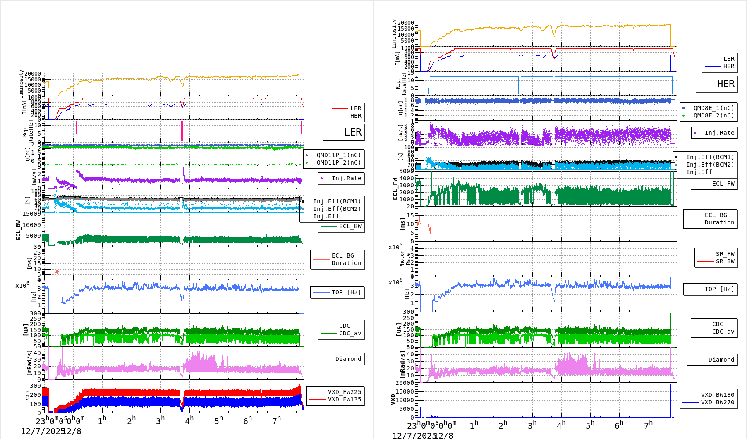Click the ECL_FW vertical axis title

click(395, 188)
